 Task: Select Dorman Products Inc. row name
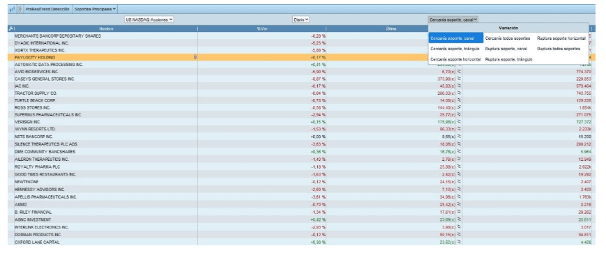click(x=38, y=235)
